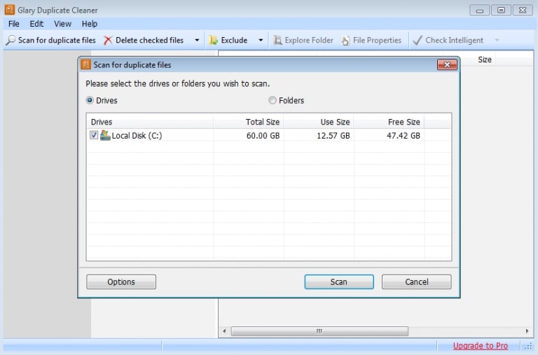This screenshot has height=355, width=538.
Task: Click the Total Size column header
Action: point(248,122)
